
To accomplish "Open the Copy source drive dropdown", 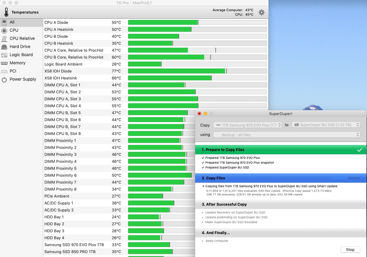I will [x=248, y=125].
